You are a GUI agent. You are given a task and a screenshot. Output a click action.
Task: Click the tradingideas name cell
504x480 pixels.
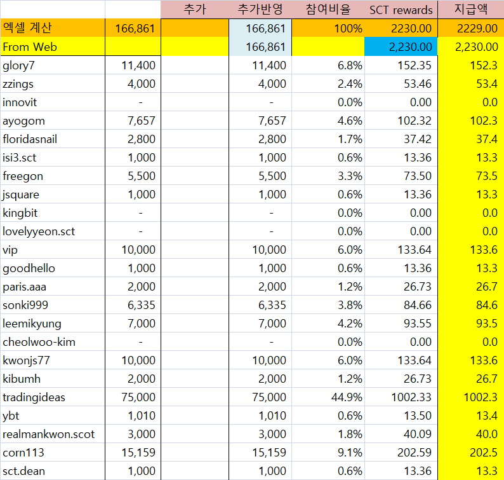tap(53, 397)
